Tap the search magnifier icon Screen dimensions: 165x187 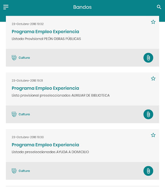(x=159, y=7)
